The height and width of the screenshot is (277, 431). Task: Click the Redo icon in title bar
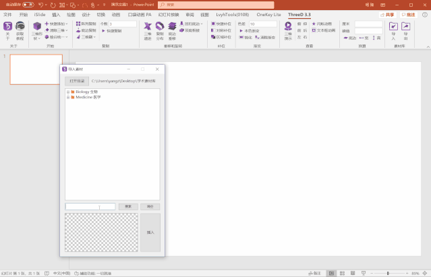(53, 5)
